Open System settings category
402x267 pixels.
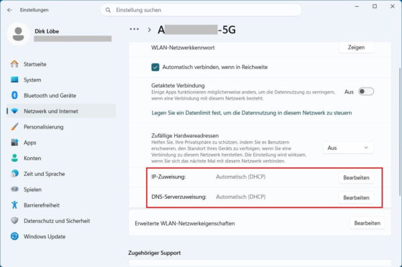[61, 80]
